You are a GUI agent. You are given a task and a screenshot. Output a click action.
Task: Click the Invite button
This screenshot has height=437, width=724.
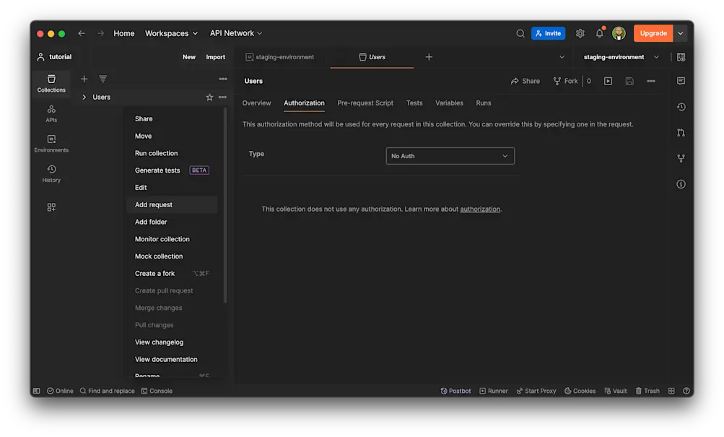[548, 33]
